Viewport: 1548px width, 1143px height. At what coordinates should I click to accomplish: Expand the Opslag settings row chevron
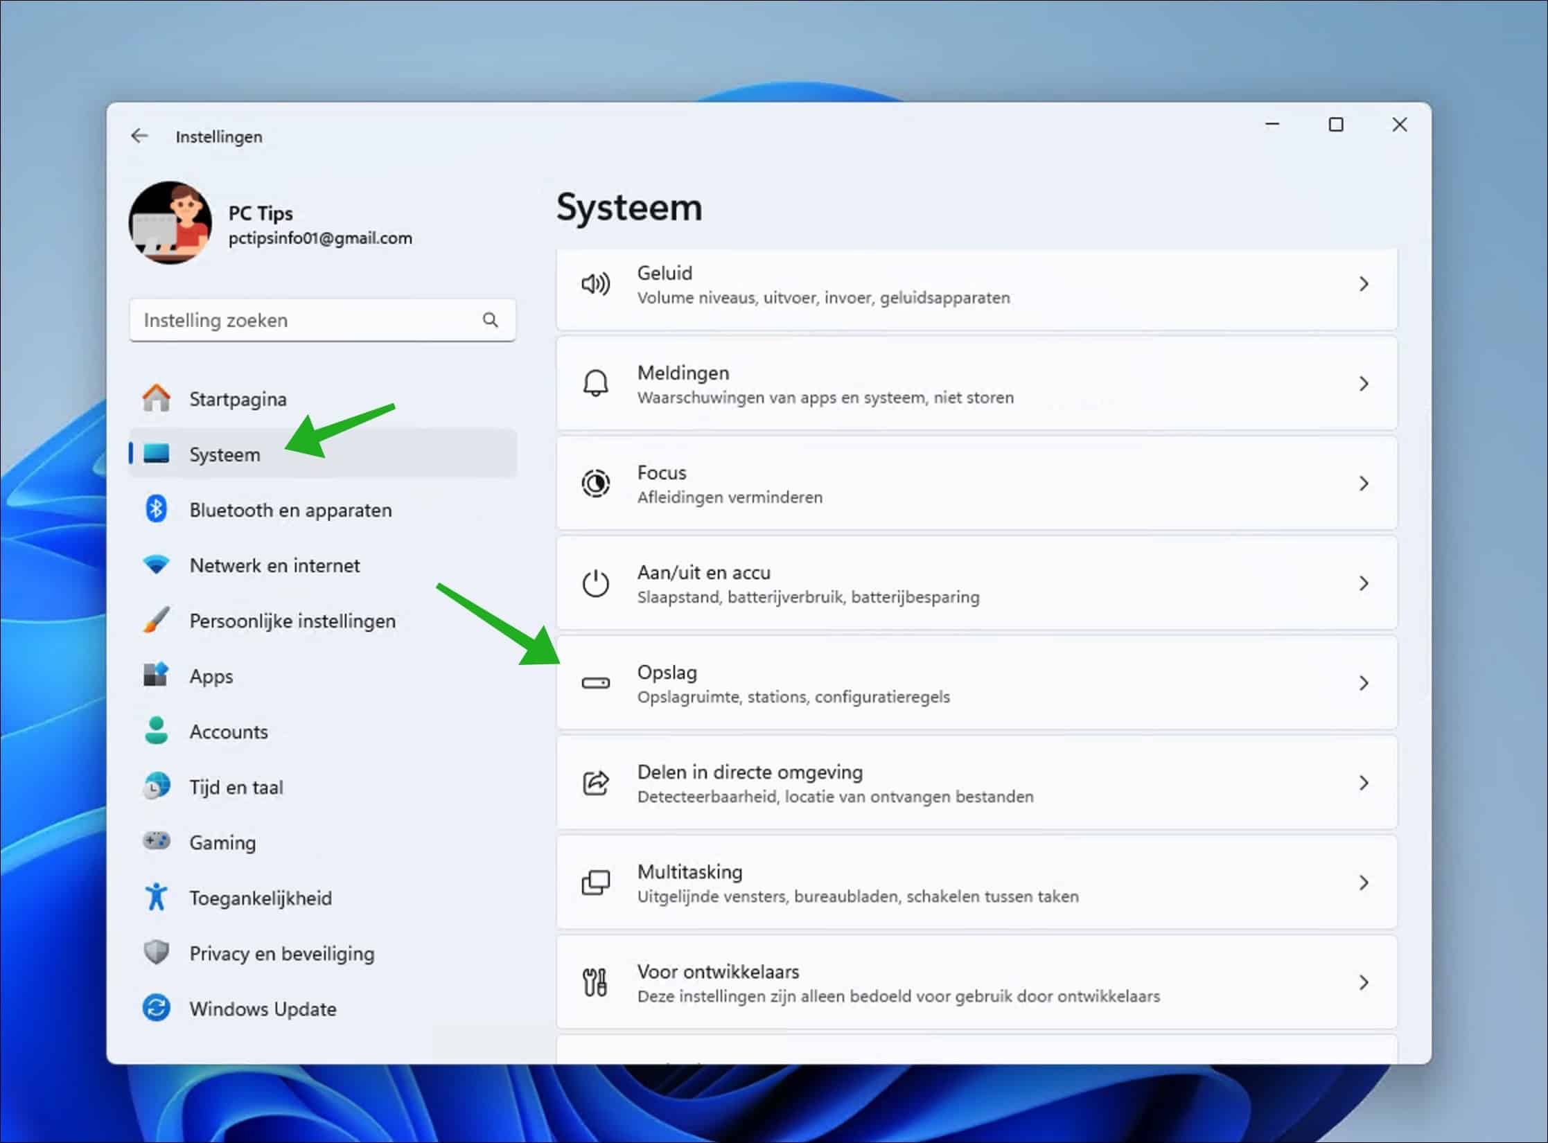[1364, 683]
